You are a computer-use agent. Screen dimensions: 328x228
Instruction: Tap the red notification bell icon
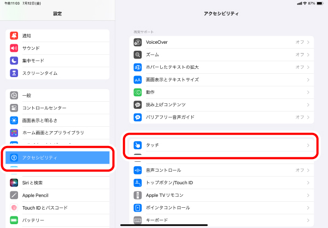coord(14,36)
